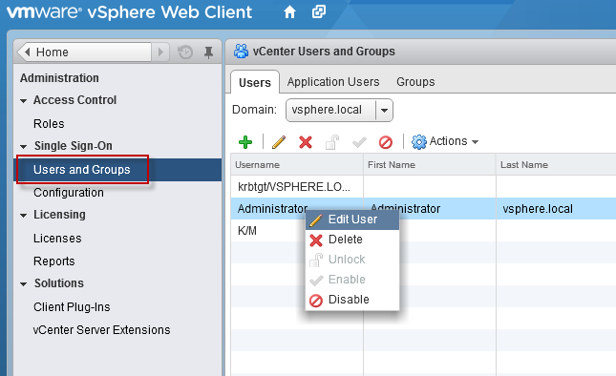Click the vCenter Users and Groups icon
Screen dimensions: 616x376
pos(241,51)
